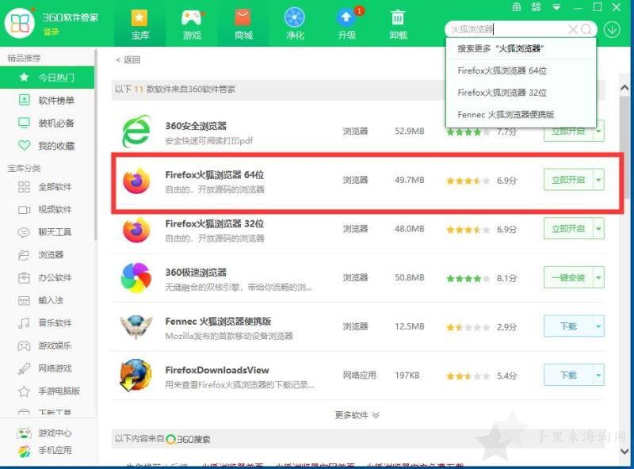The width and height of the screenshot is (634, 469).
Task: Click 一键安装 for 360极速浏览器
Action: click(x=568, y=278)
